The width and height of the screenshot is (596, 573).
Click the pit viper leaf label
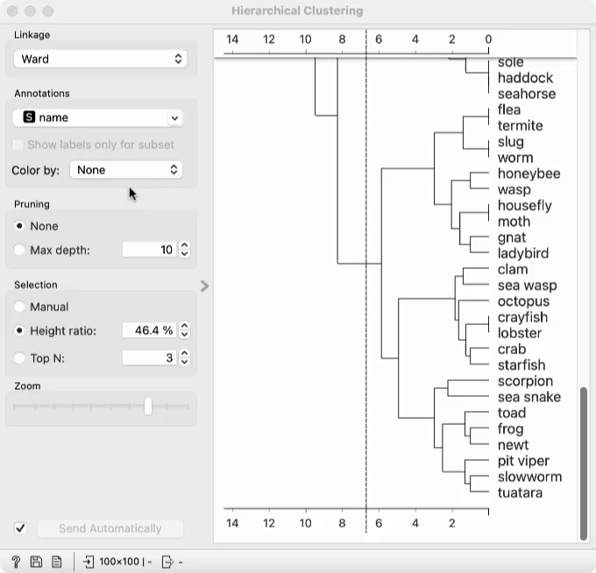pos(523,461)
